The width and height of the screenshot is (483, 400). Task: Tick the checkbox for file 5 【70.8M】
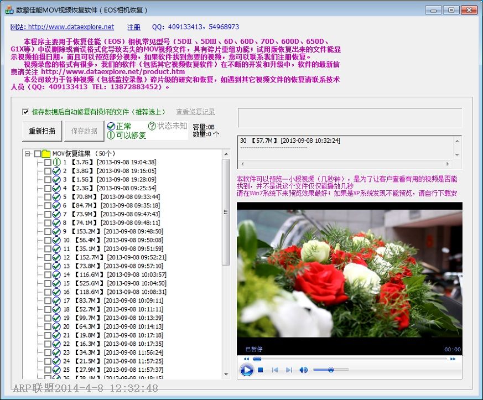pyautogui.click(x=48, y=197)
